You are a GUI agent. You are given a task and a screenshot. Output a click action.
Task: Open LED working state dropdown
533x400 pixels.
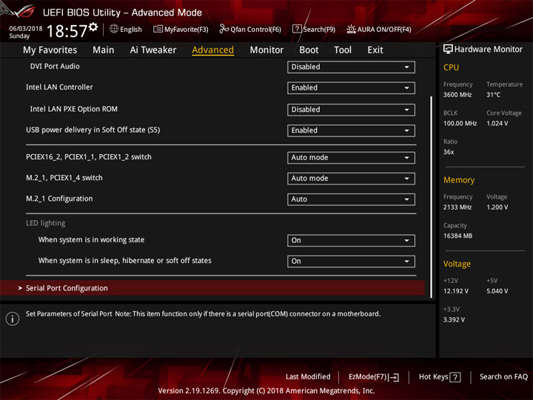pyautogui.click(x=351, y=241)
